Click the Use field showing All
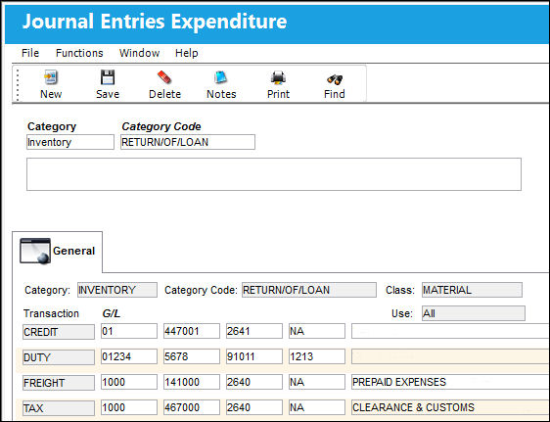The width and height of the screenshot is (550, 422). tap(474, 313)
